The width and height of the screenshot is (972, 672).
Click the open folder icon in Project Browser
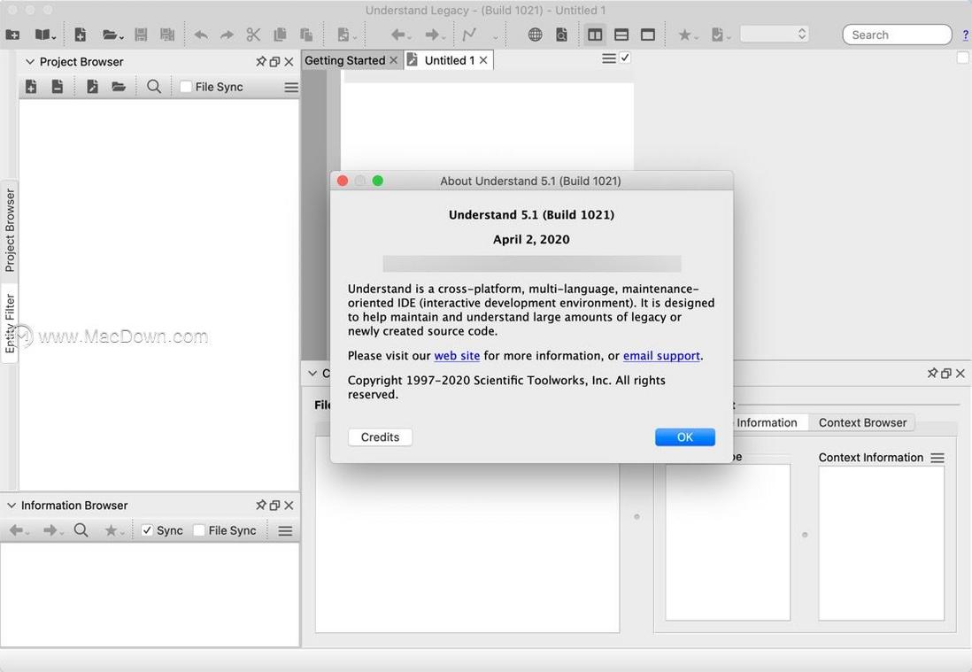tap(119, 87)
